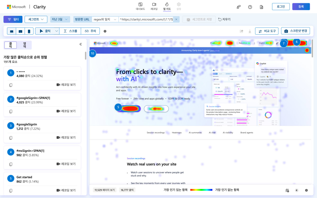Click the Microsoft Clarity logo
This screenshot has width=317, height=198.
point(26,7)
